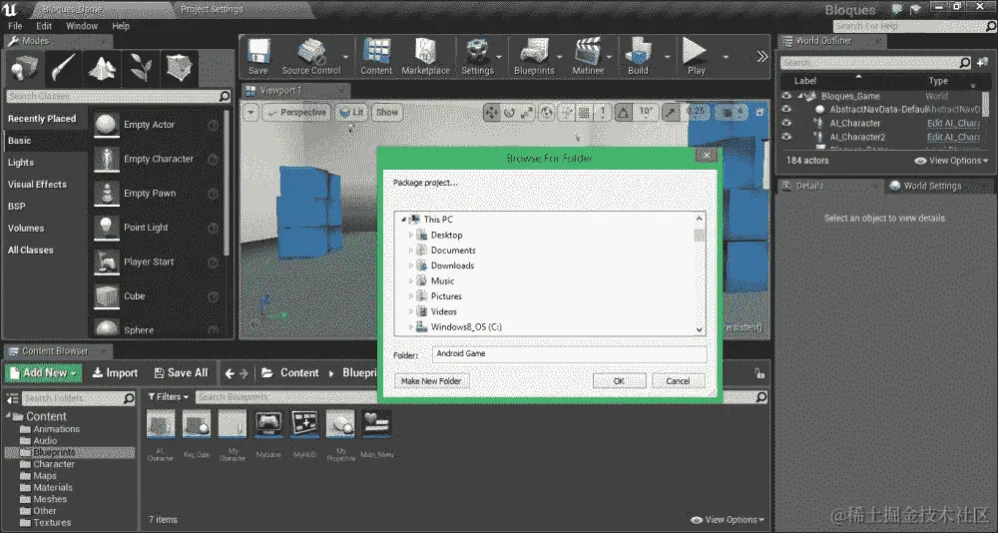The image size is (998, 533).
Task: Open Source Control from the toolbar
Action: pos(311,57)
